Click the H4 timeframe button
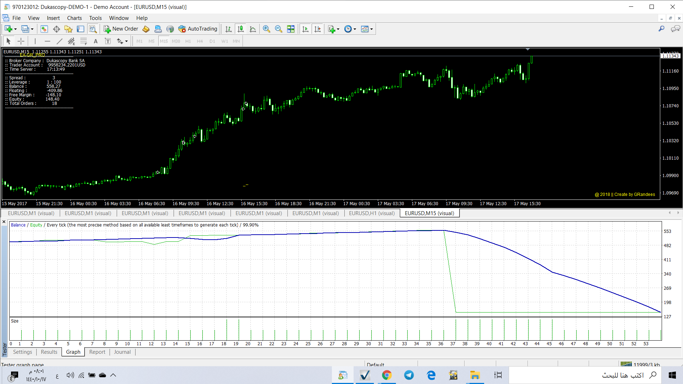The height and width of the screenshot is (384, 683). pos(200,41)
